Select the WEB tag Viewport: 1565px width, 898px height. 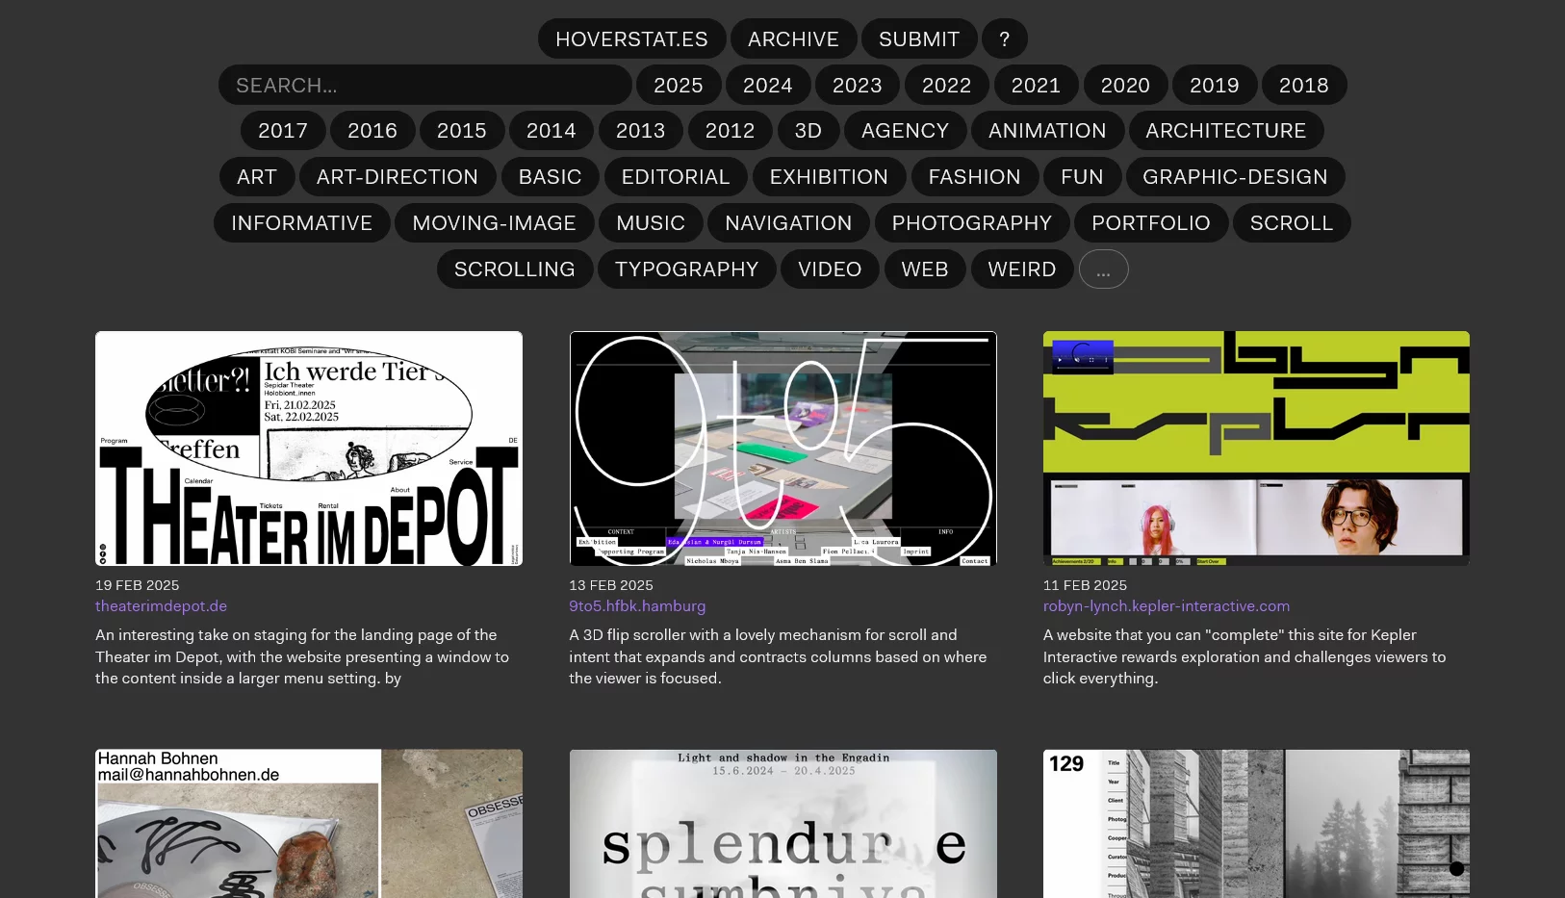925,269
